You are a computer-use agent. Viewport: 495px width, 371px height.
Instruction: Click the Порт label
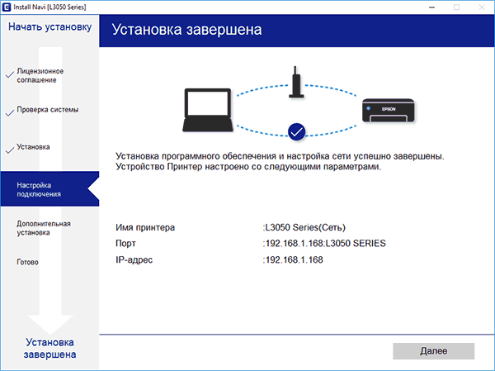click(125, 244)
